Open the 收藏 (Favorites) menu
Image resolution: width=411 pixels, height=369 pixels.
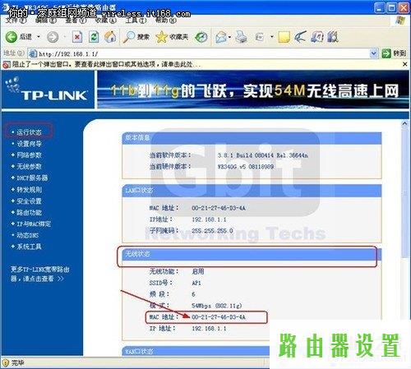tap(106, 21)
